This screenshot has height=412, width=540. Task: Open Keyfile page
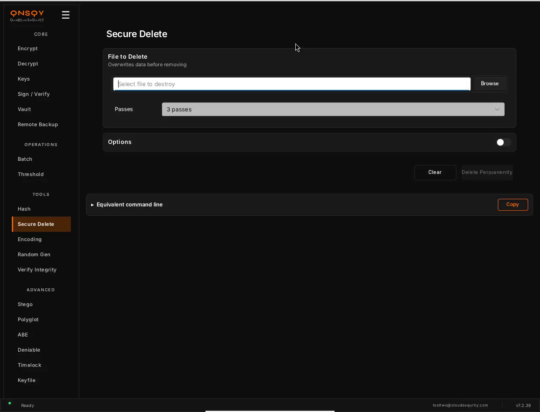pyautogui.click(x=41, y=380)
